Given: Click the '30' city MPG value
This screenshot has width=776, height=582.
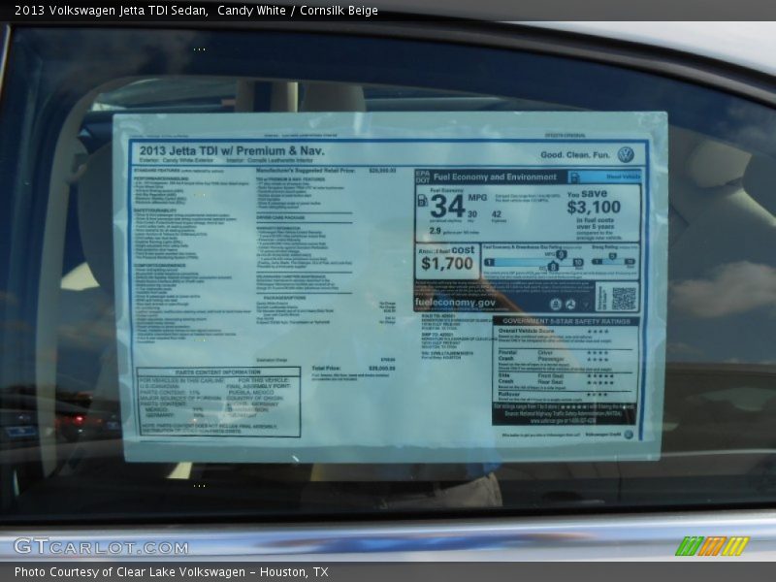Looking at the screenshot, I should 472,214.
